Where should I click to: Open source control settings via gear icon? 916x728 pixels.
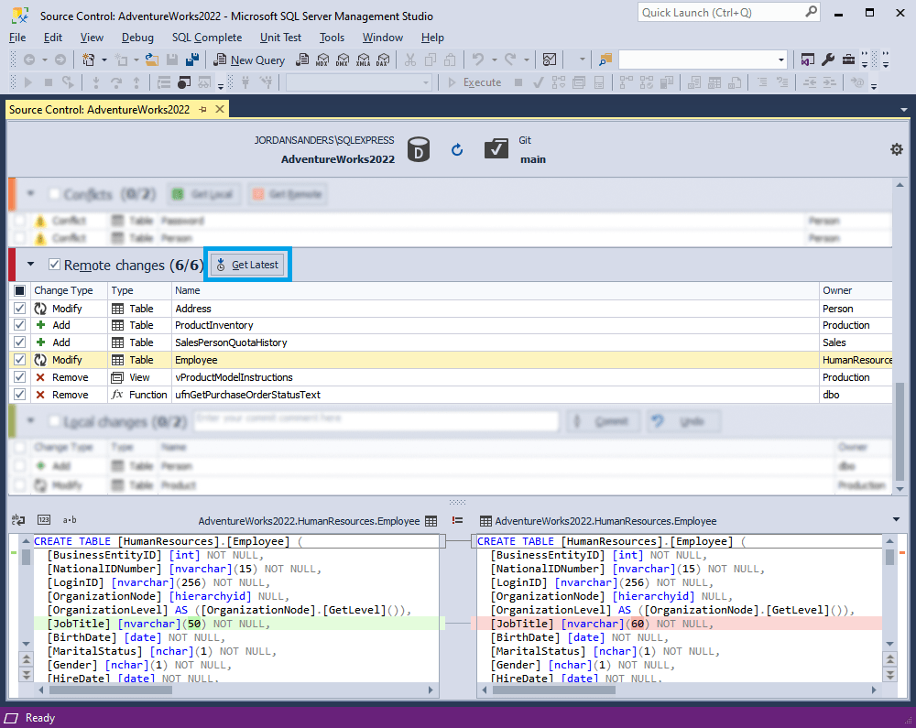point(897,148)
